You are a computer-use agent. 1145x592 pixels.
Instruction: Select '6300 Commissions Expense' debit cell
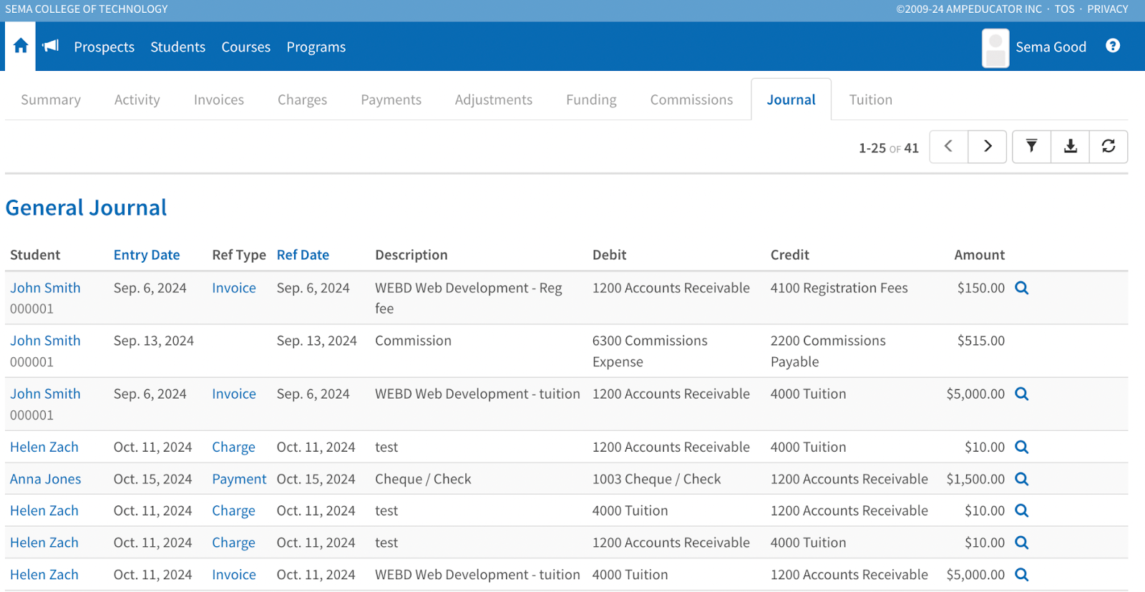tap(650, 351)
